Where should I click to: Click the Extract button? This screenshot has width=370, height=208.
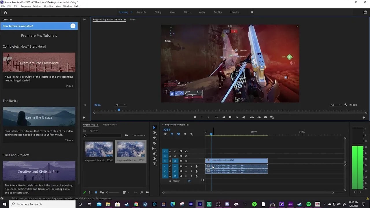click(x=259, y=117)
